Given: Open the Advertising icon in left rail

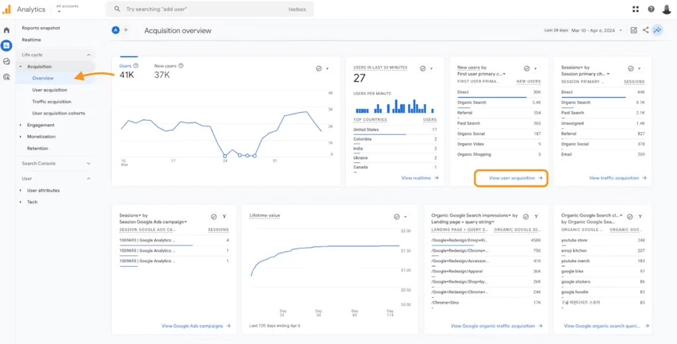Looking at the screenshot, I should click(x=7, y=77).
